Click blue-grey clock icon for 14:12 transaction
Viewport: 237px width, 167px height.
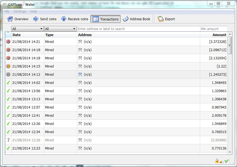8,74
